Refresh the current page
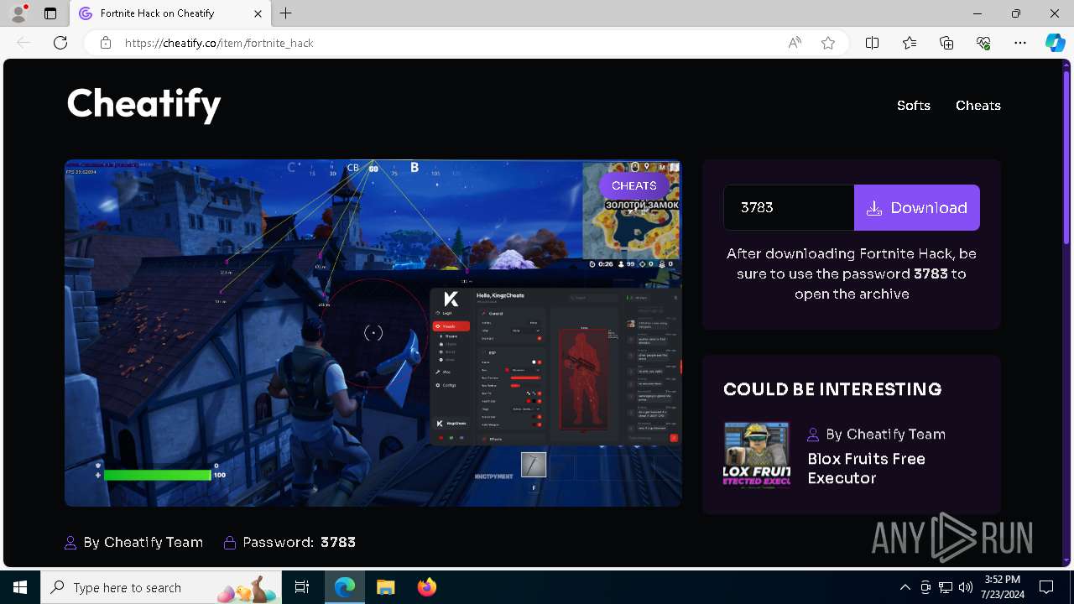The height and width of the screenshot is (604, 1074). click(60, 43)
